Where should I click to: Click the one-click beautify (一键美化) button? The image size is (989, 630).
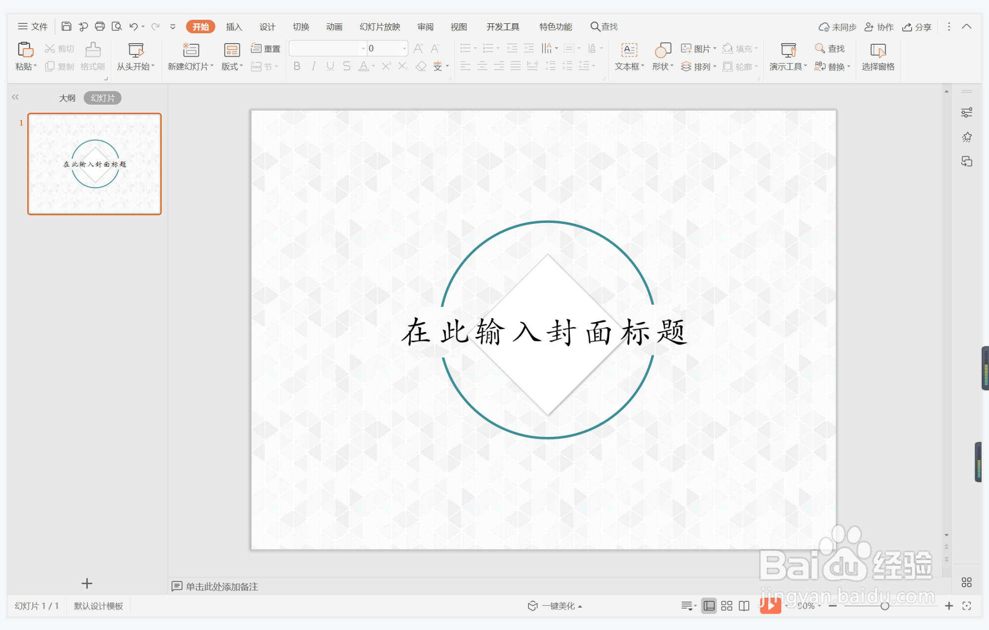pos(556,606)
